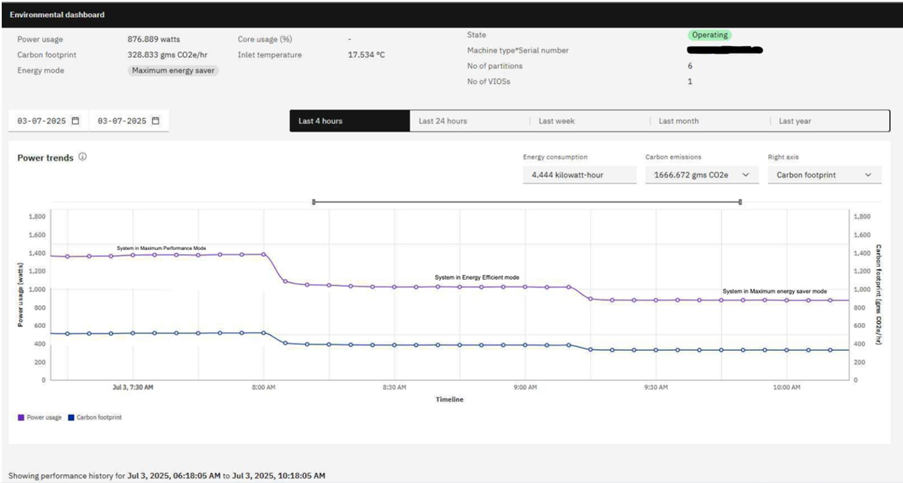The image size is (903, 483).
Task: Click the Energy consumption value field
Action: coord(581,174)
